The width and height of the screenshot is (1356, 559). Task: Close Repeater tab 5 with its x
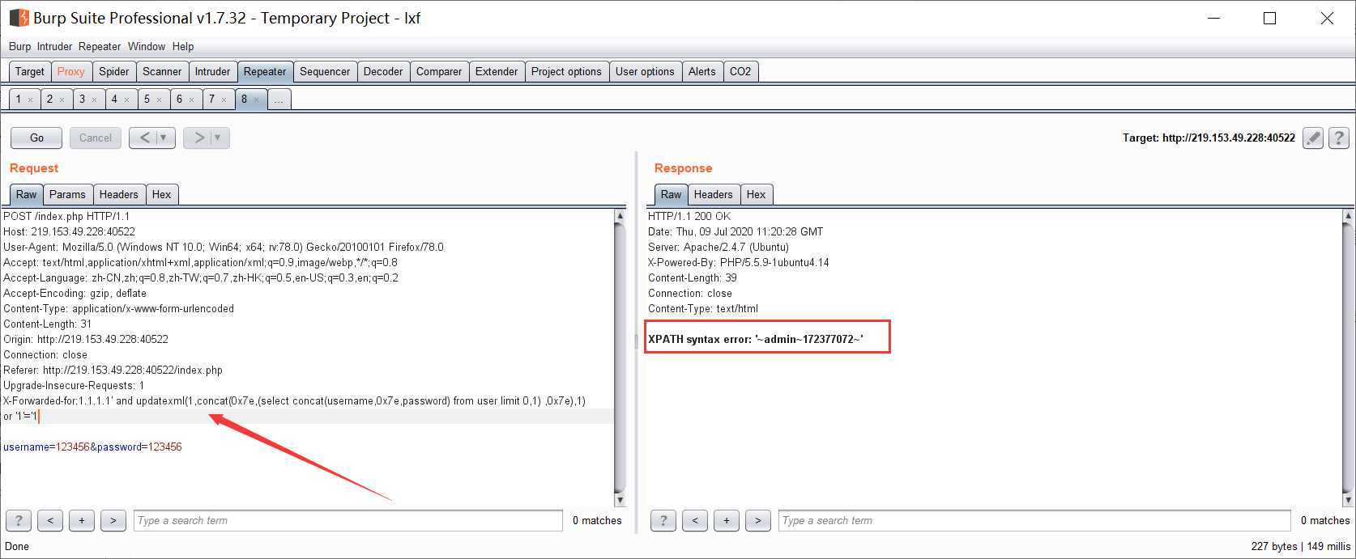[x=159, y=100]
